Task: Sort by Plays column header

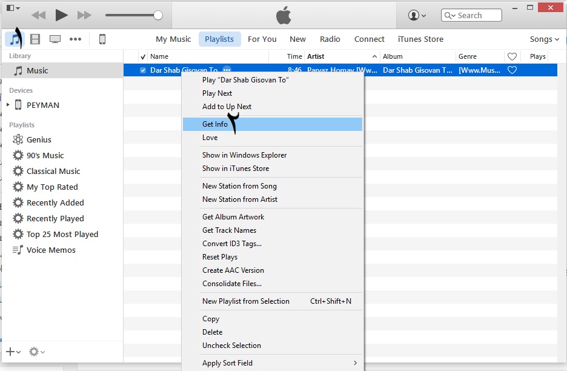Action: click(537, 56)
